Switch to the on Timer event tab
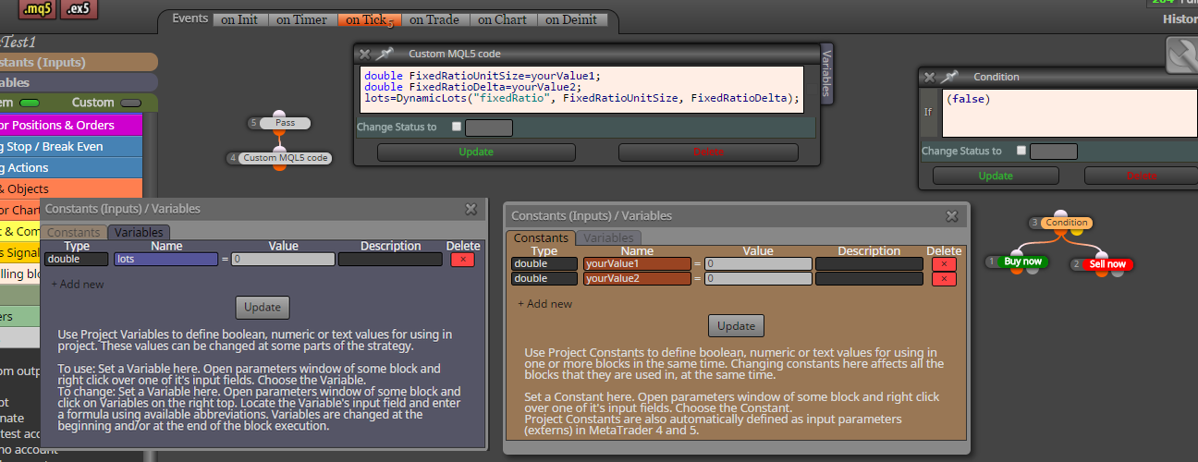The width and height of the screenshot is (1198, 462). coord(300,19)
